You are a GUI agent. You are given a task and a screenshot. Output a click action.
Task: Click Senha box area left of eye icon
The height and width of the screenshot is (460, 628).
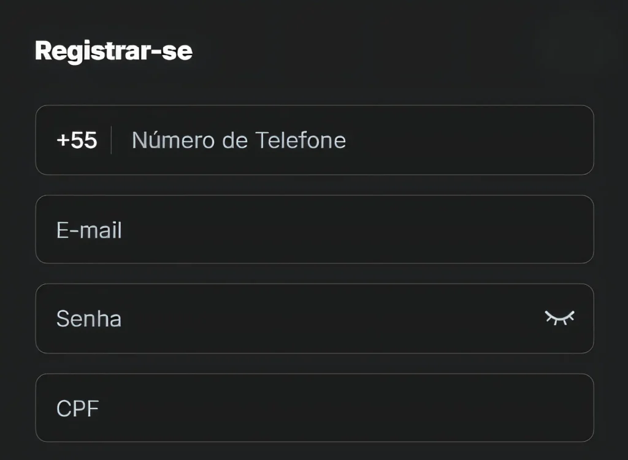332,319
